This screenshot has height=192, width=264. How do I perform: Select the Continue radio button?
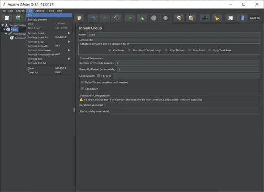pos(110,50)
